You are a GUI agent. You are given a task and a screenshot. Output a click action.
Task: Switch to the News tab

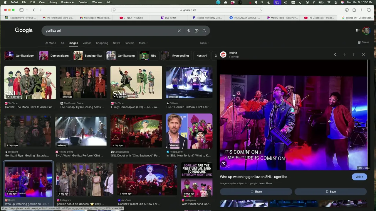point(116,43)
